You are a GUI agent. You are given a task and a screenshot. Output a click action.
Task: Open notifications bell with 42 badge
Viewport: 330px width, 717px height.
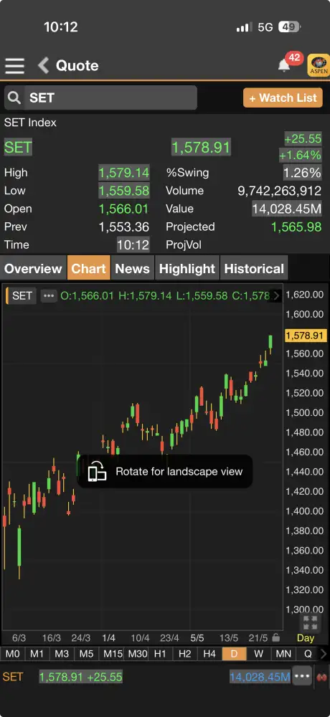coord(284,65)
